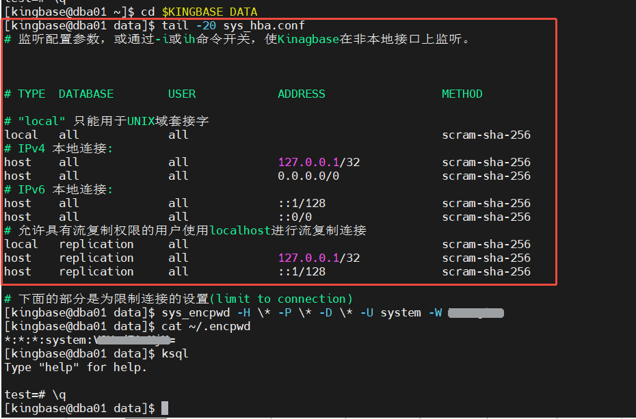Click '127.0.0.1/32' in the 'host replication' row
Image resolution: width=636 pixels, height=419 pixels.
tap(319, 258)
